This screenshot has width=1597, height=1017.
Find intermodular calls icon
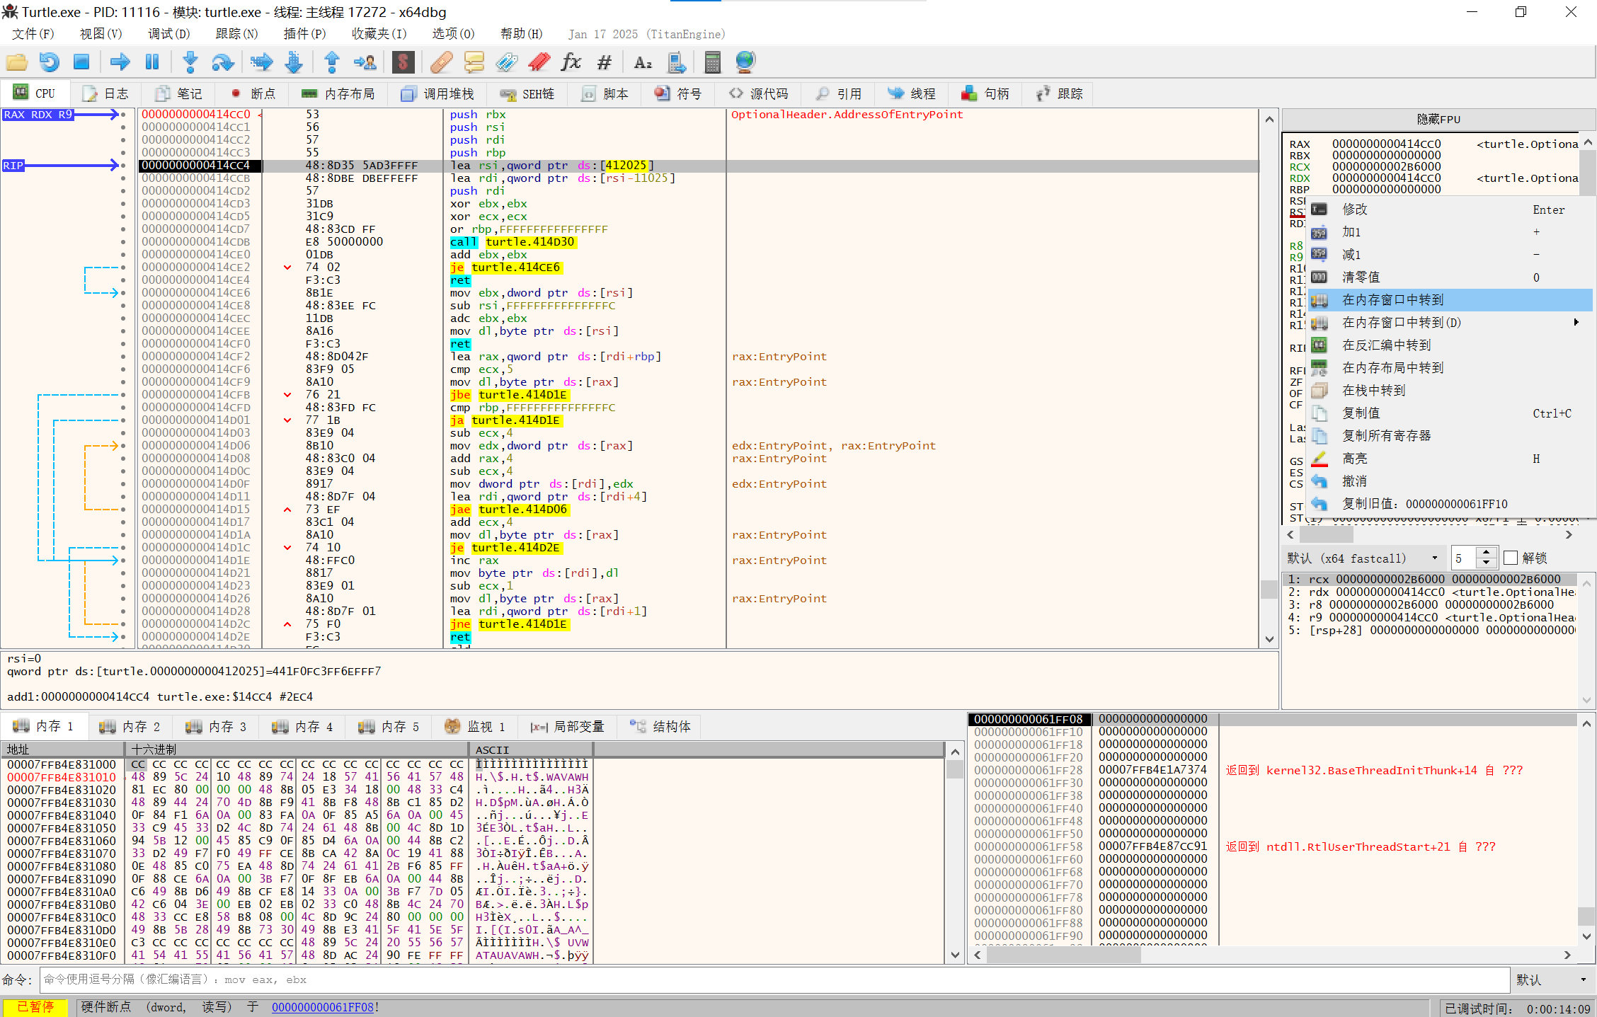(676, 62)
